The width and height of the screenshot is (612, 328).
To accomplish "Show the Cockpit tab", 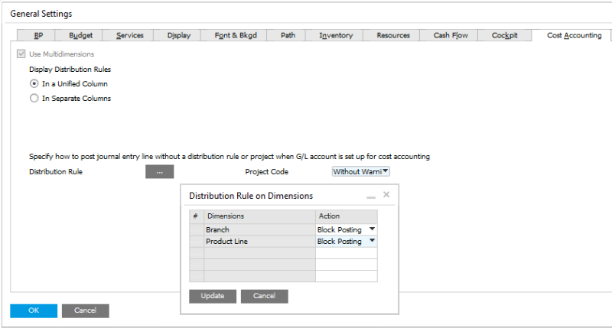I will 504,35.
